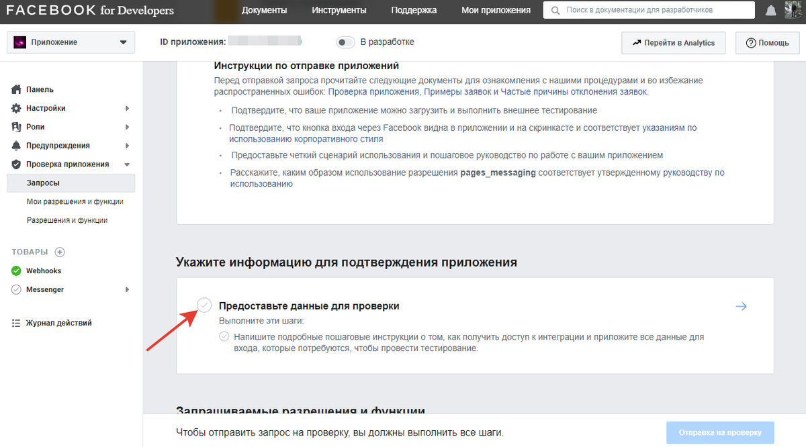Click the Журнал действий list icon
This screenshot has width=806, height=447.
coord(17,323)
